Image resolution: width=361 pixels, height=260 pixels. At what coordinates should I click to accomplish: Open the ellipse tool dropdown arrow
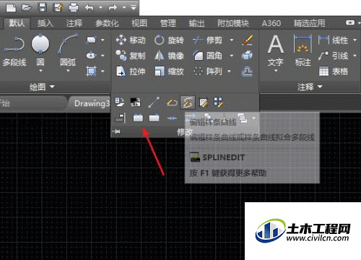coord(103,56)
